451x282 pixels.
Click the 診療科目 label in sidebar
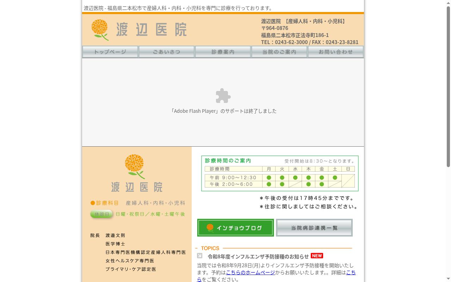click(x=105, y=203)
